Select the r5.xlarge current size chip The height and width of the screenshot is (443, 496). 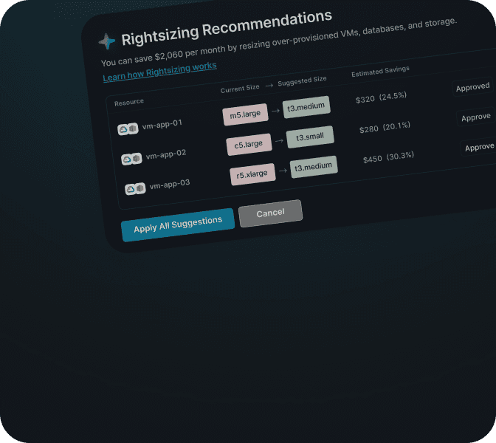coord(252,174)
